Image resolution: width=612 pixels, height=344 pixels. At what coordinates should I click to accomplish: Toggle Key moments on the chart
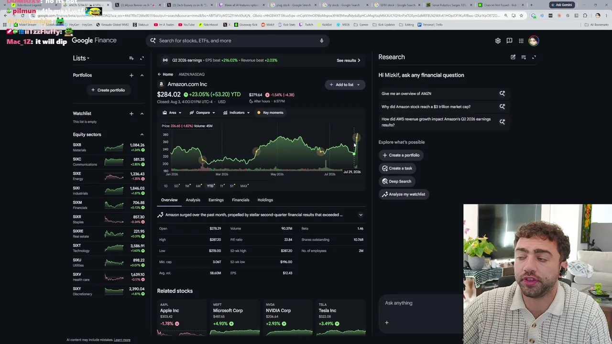(270, 113)
